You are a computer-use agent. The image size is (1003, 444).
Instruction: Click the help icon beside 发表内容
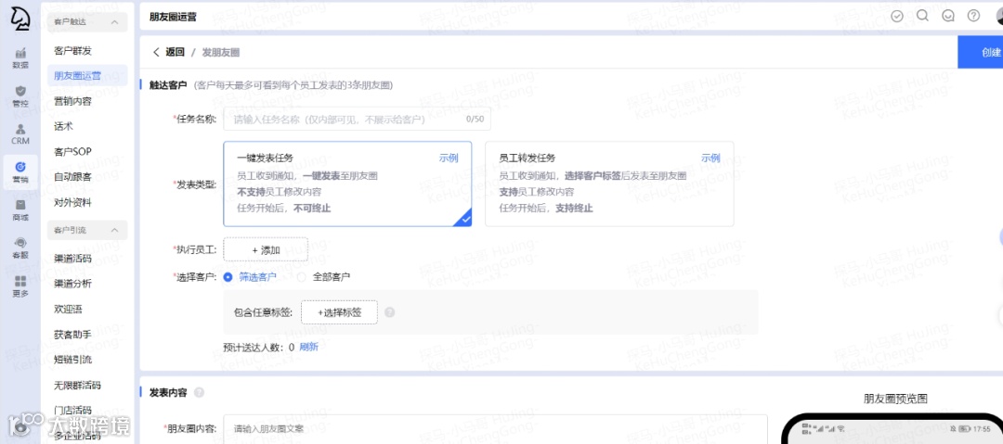point(199,392)
